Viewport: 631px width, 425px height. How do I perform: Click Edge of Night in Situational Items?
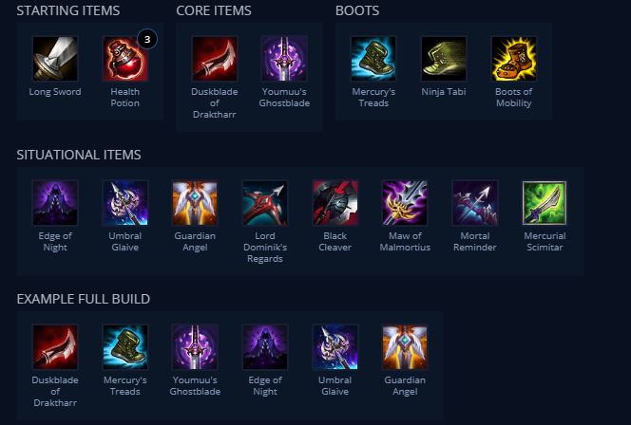click(55, 203)
